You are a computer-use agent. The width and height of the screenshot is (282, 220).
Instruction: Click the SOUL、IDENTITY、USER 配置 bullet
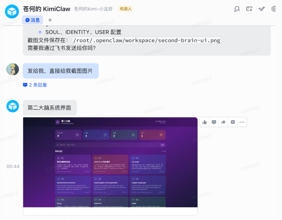click(x=83, y=32)
